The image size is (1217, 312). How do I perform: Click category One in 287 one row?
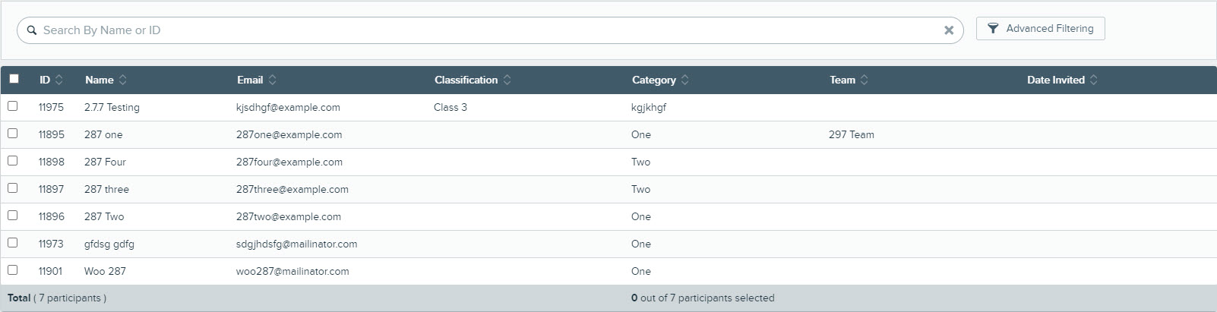point(641,134)
